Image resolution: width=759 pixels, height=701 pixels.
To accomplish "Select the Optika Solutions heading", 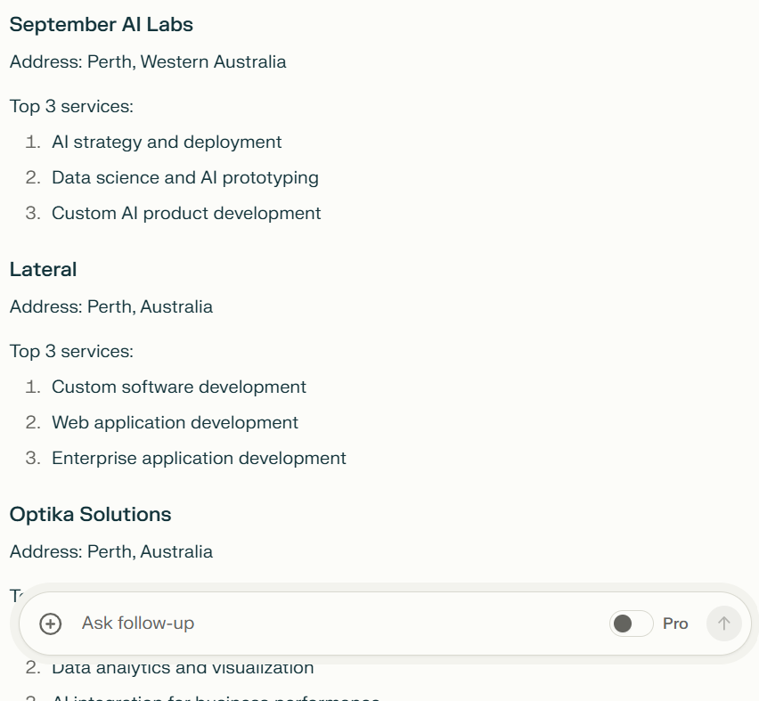I will coord(91,515).
